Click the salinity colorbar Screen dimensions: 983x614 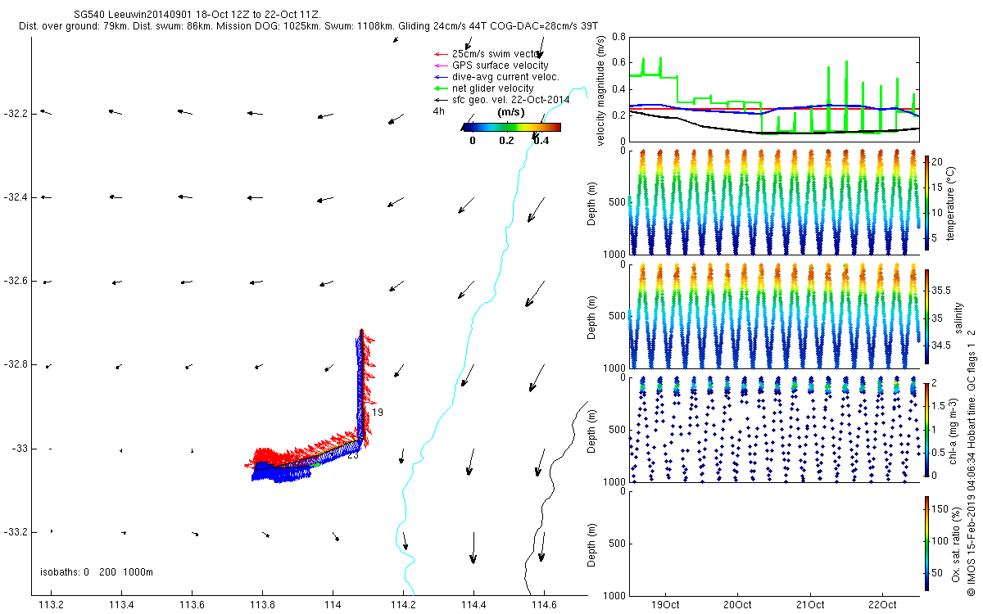(926, 315)
